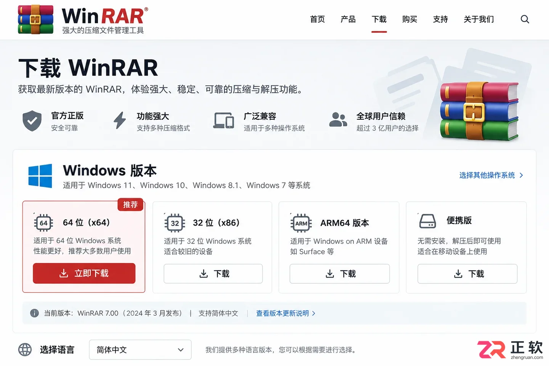Click the 适用于多种操作系统 text

[274, 128]
